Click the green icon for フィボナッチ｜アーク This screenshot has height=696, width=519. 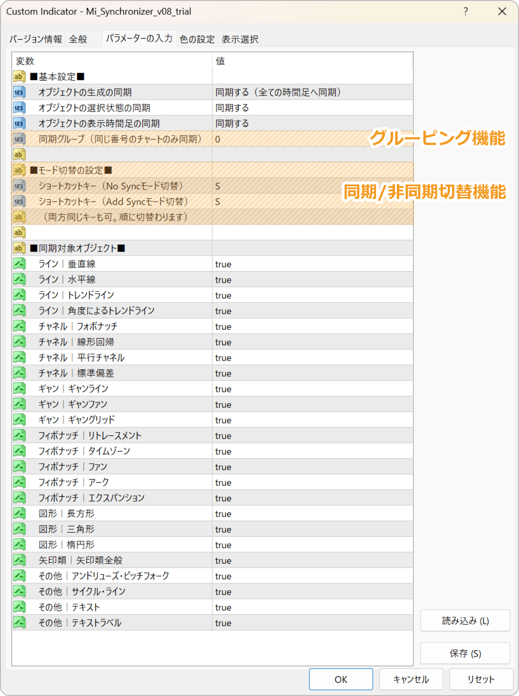click(19, 482)
